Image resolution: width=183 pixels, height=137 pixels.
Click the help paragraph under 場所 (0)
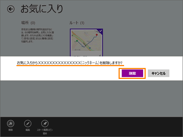(38, 35)
